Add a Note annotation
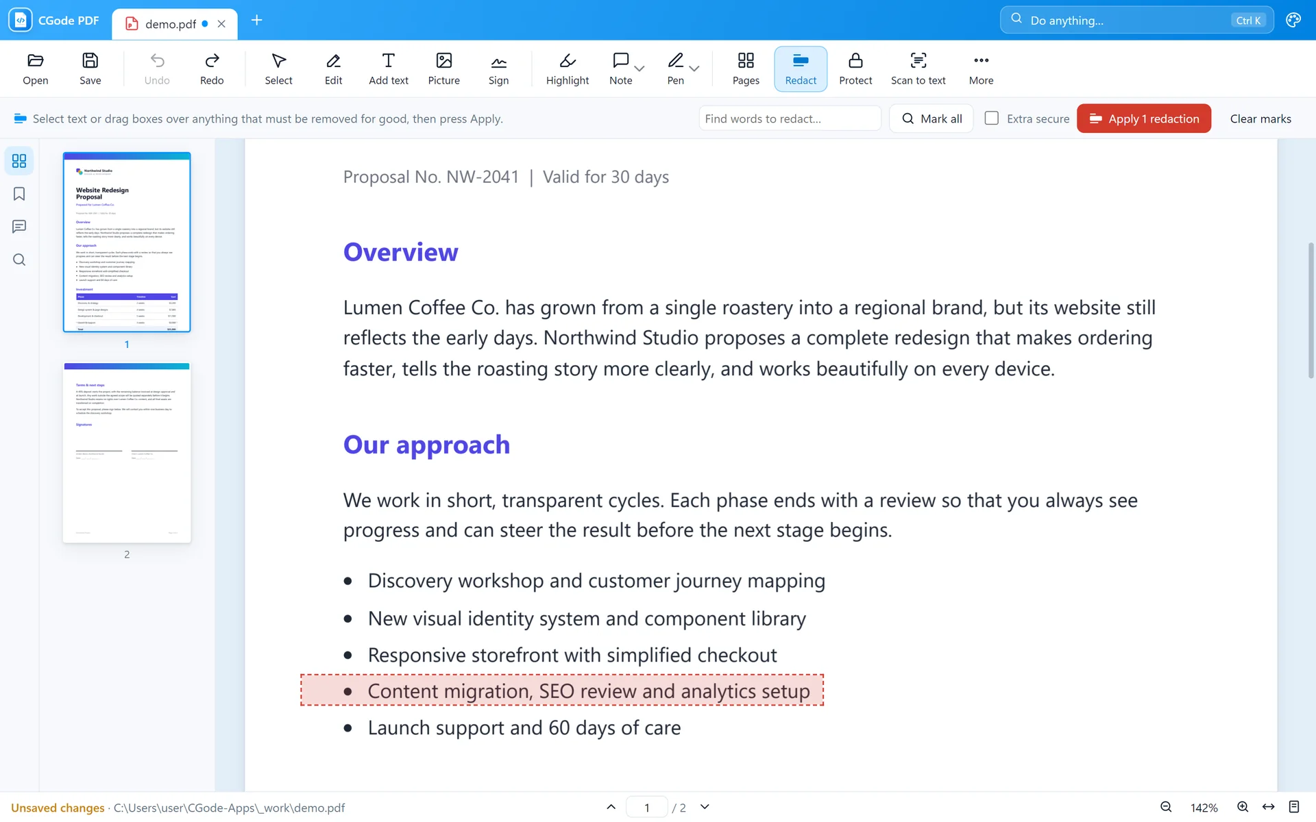Viewport: 1316px width, 822px height. pyautogui.click(x=620, y=69)
